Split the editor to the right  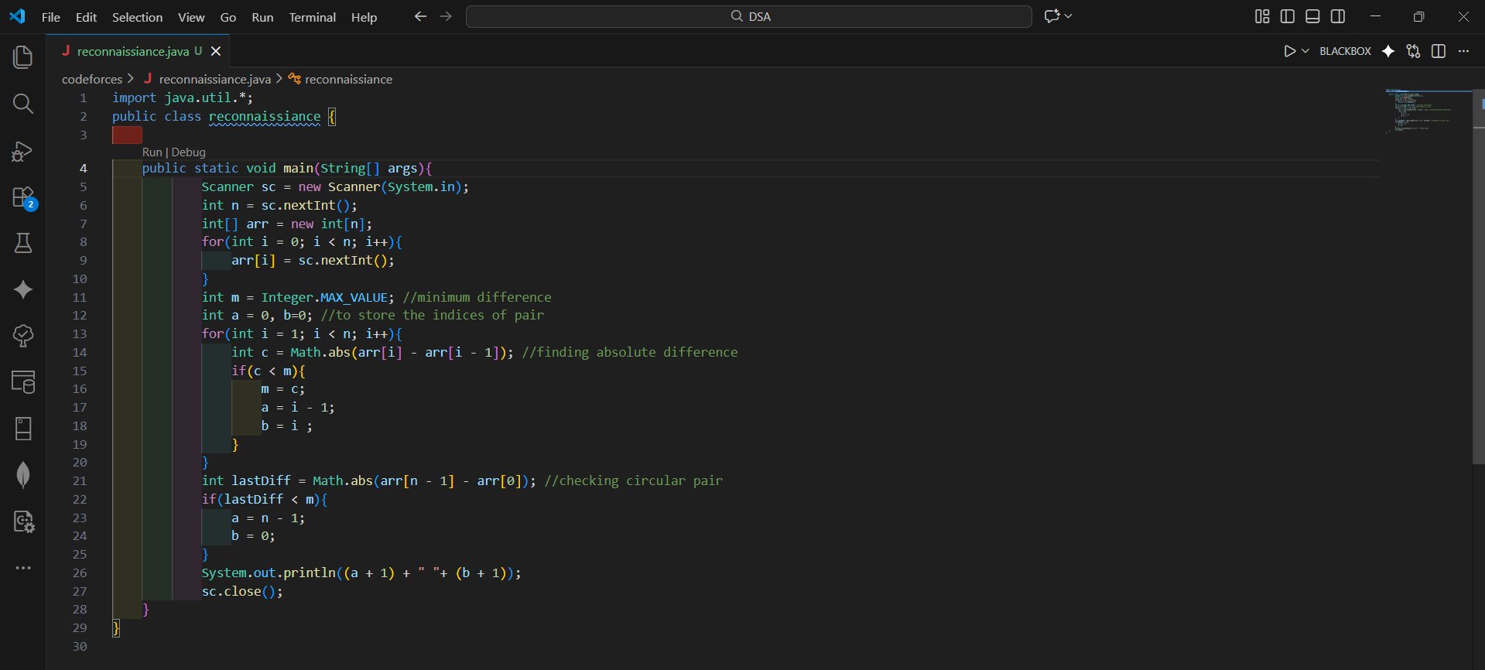click(1439, 51)
